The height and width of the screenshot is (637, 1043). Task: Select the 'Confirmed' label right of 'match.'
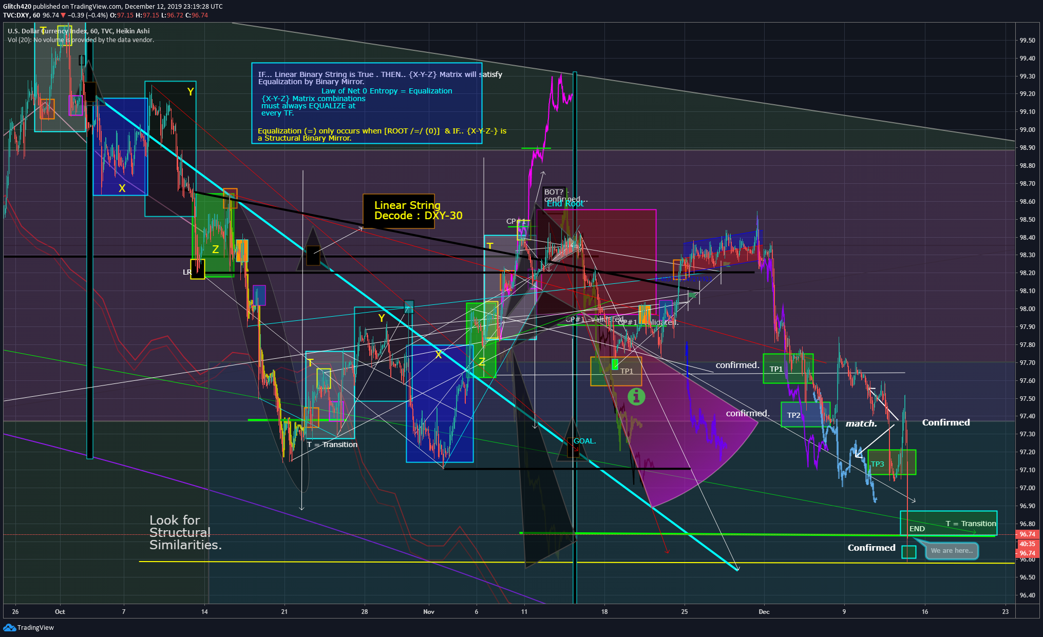tap(946, 422)
